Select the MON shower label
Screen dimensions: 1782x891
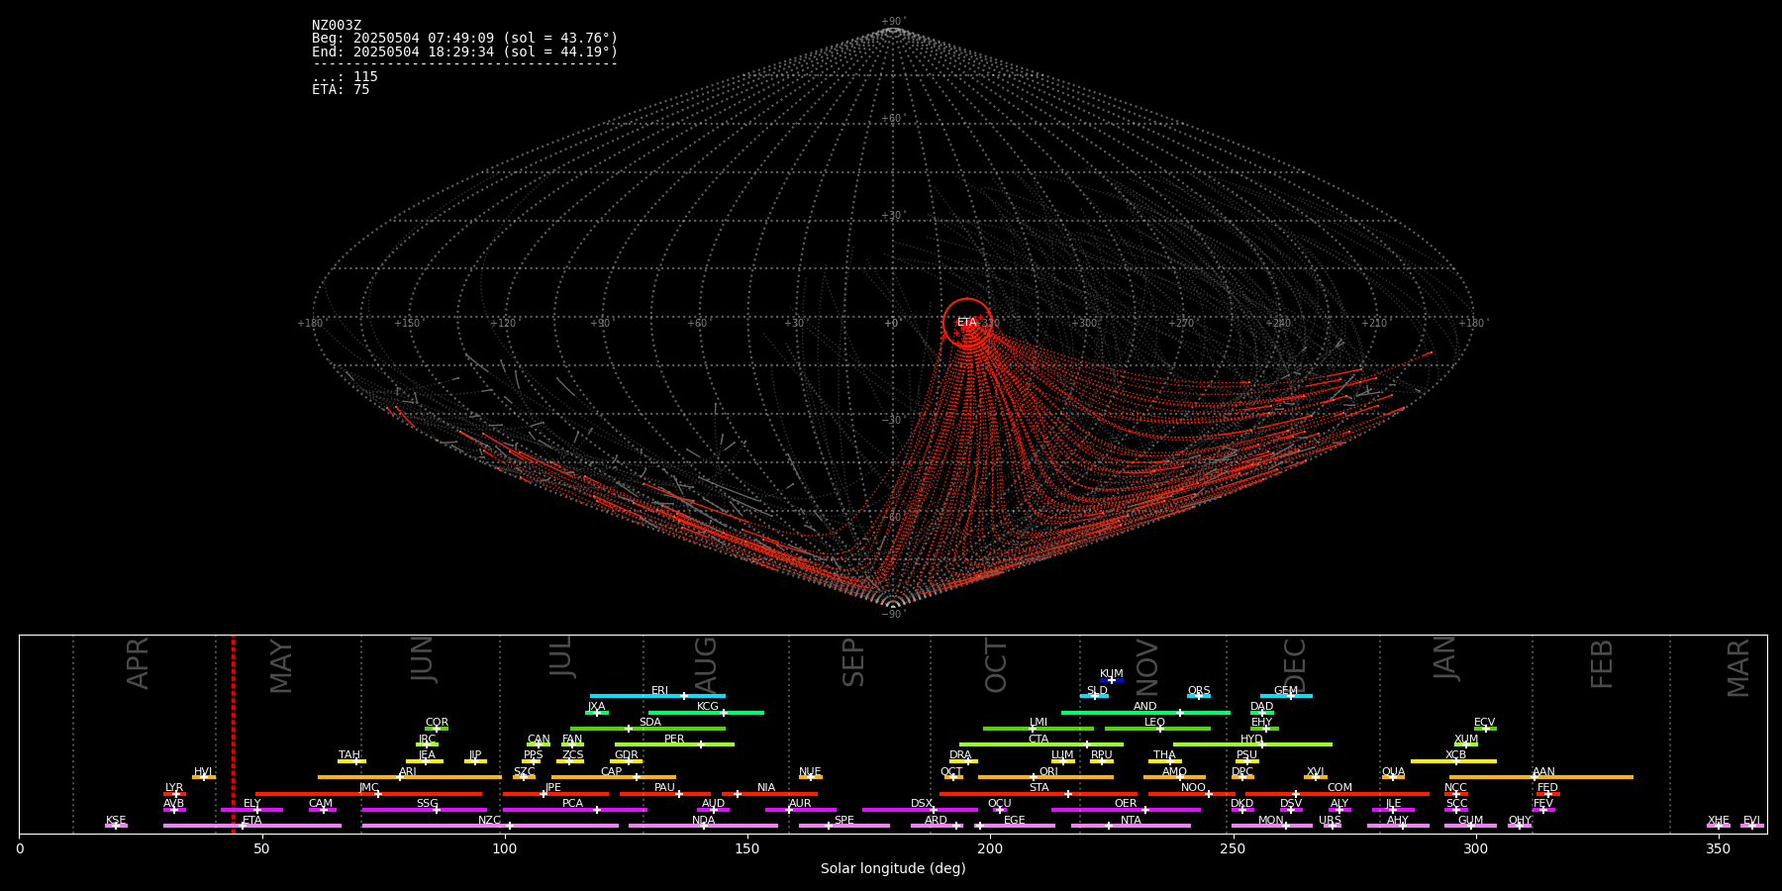[x=1271, y=821]
